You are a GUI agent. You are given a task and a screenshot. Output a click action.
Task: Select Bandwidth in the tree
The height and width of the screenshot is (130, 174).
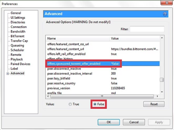pos(18,32)
